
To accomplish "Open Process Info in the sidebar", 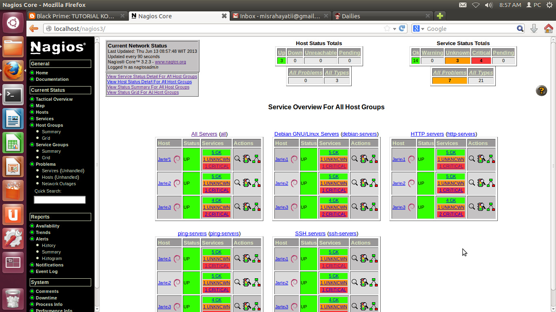I will (49, 304).
